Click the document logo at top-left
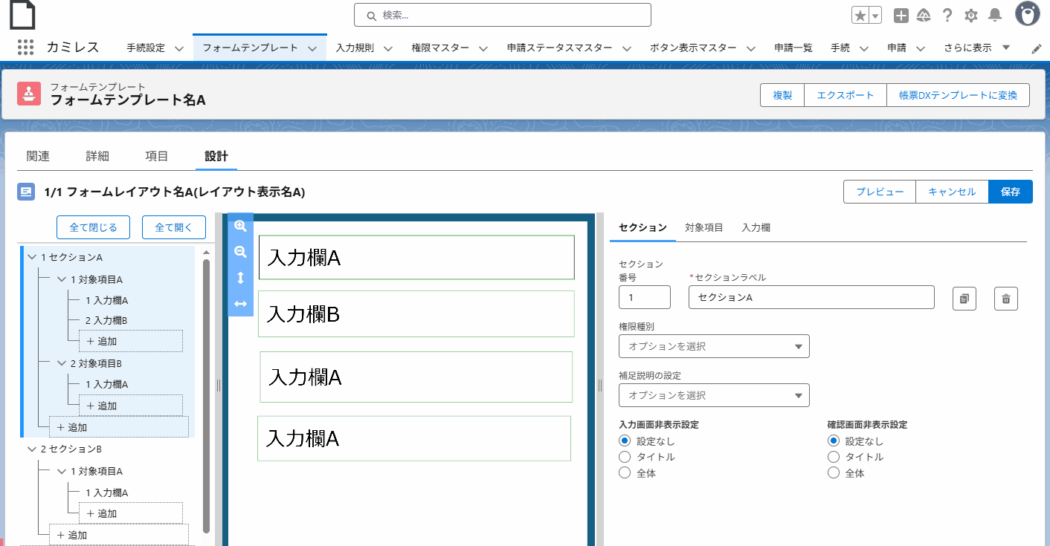 [x=22, y=15]
